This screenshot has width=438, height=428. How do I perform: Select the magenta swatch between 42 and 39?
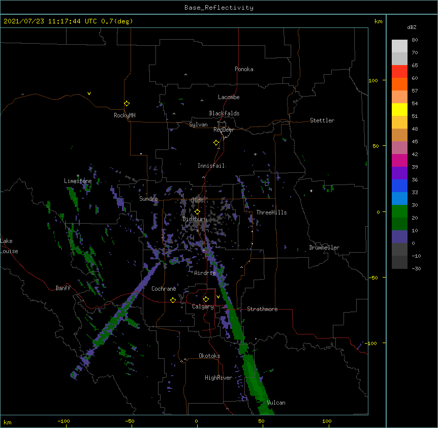(399, 160)
